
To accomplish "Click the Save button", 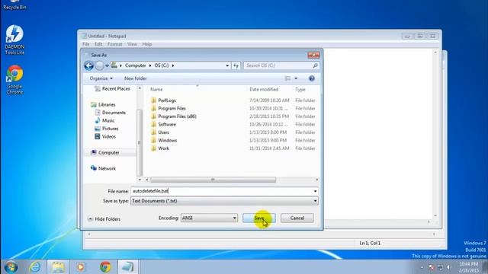I will pyautogui.click(x=259, y=218).
